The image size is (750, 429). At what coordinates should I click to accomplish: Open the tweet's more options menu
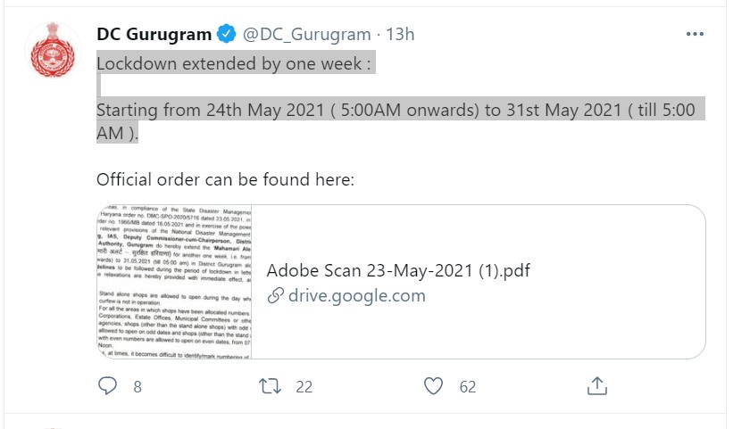pos(696,34)
